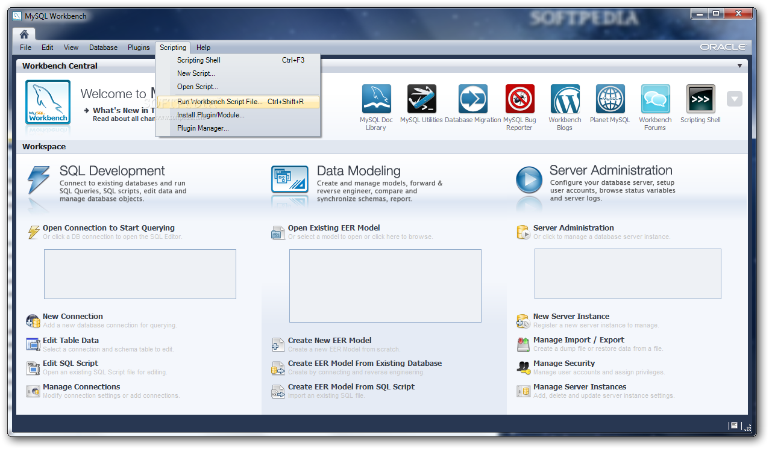Click the Open Existing EER Model link
The image size is (769, 449).
334,228
